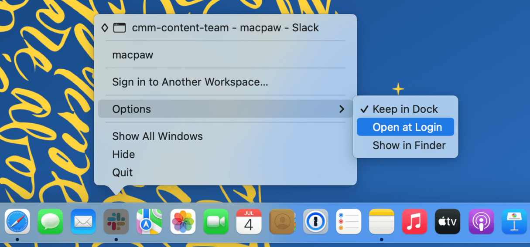The width and height of the screenshot is (530, 247).
Task: Enable Open at Login
Action: click(405, 127)
